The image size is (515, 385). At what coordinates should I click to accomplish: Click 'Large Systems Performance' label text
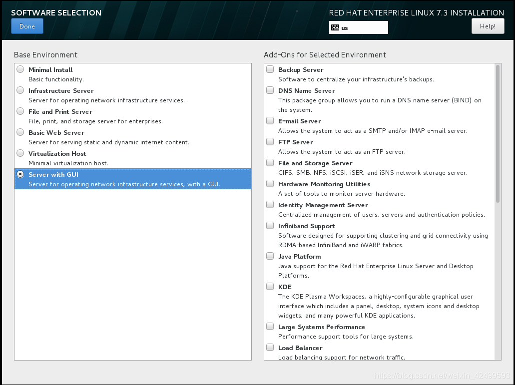coord(322,327)
